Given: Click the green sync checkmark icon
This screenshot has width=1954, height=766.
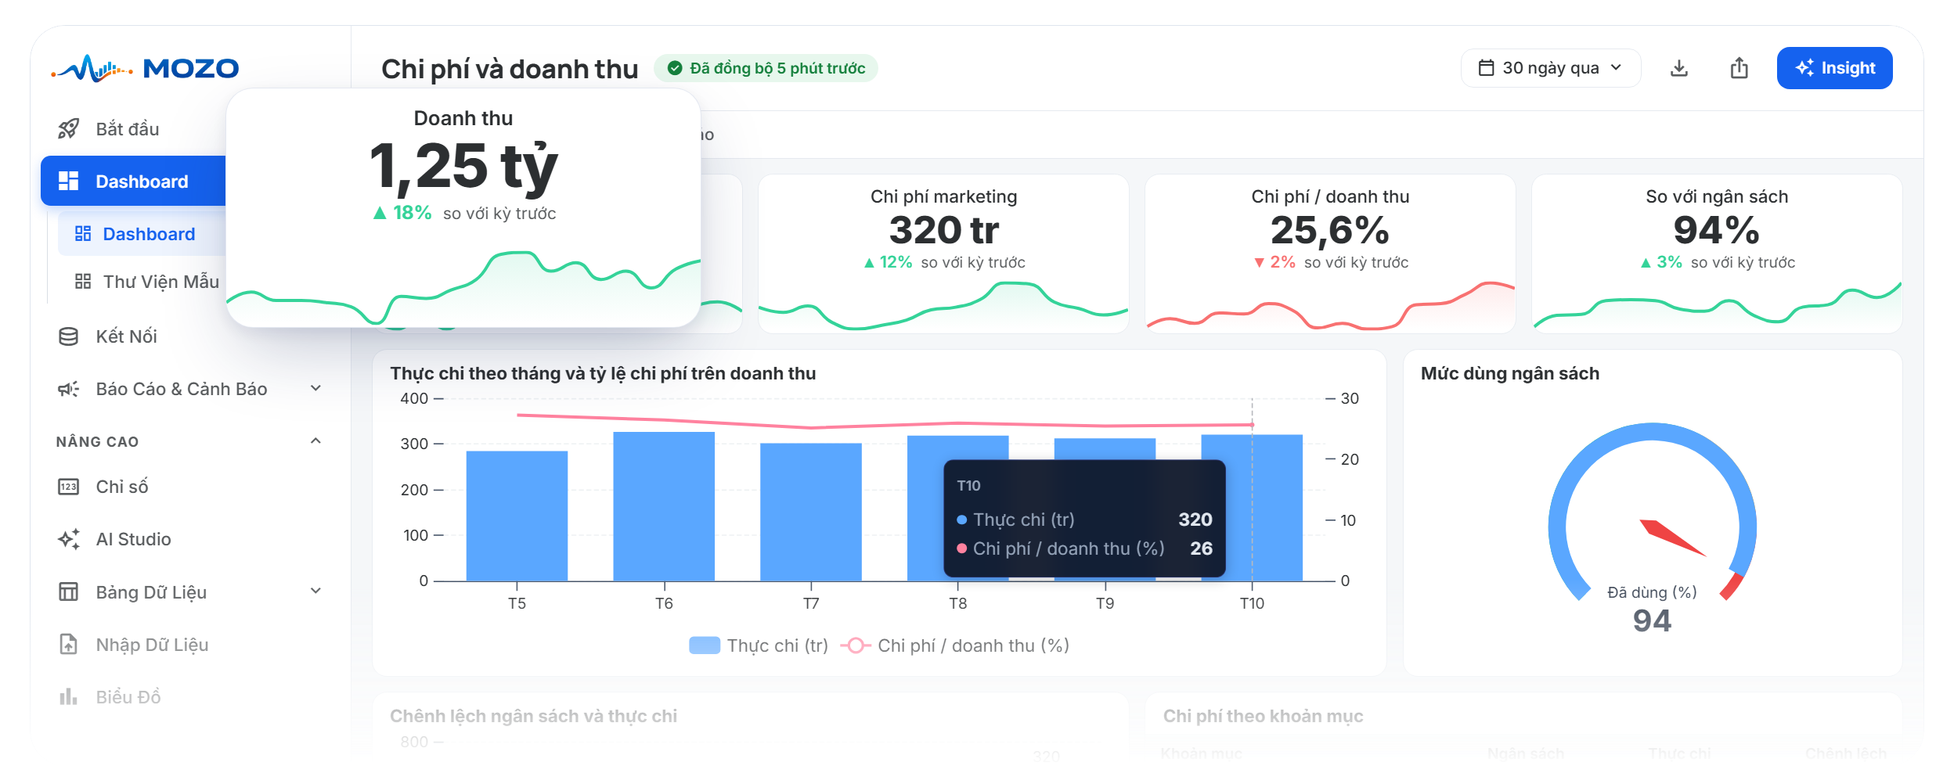Looking at the screenshot, I should coord(674,68).
